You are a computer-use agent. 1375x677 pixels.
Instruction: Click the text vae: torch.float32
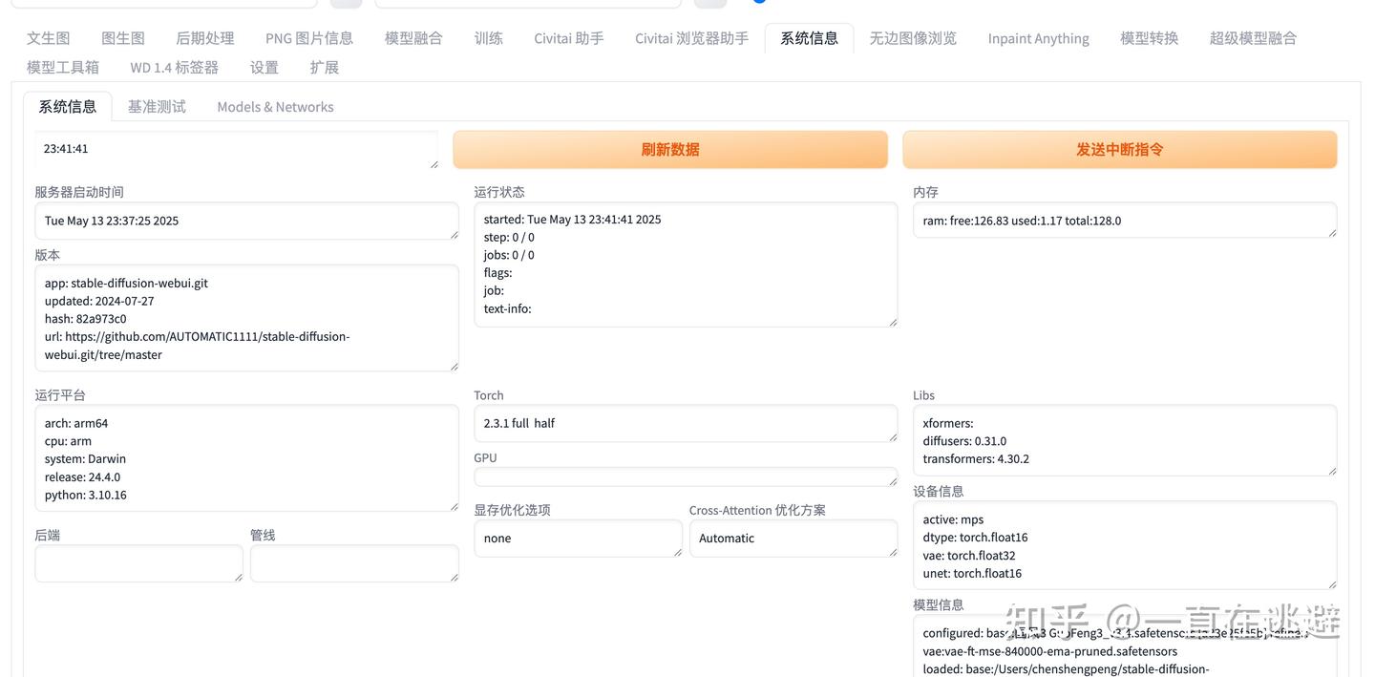[x=969, y=556]
